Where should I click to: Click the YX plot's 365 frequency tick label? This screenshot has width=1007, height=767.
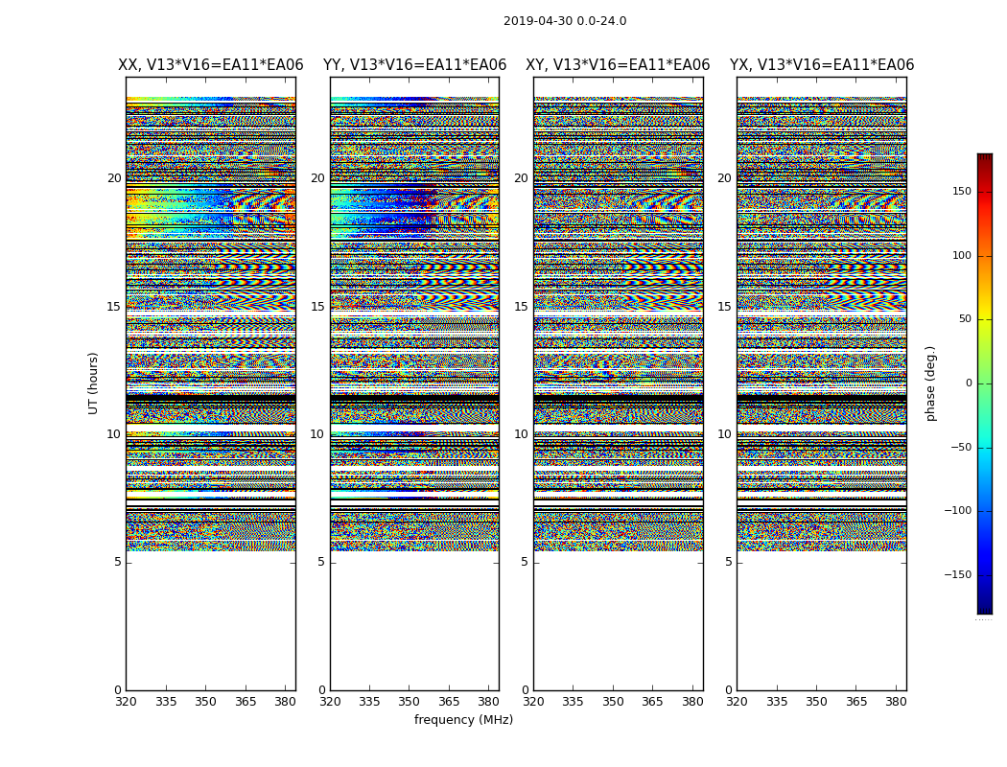[x=856, y=702]
